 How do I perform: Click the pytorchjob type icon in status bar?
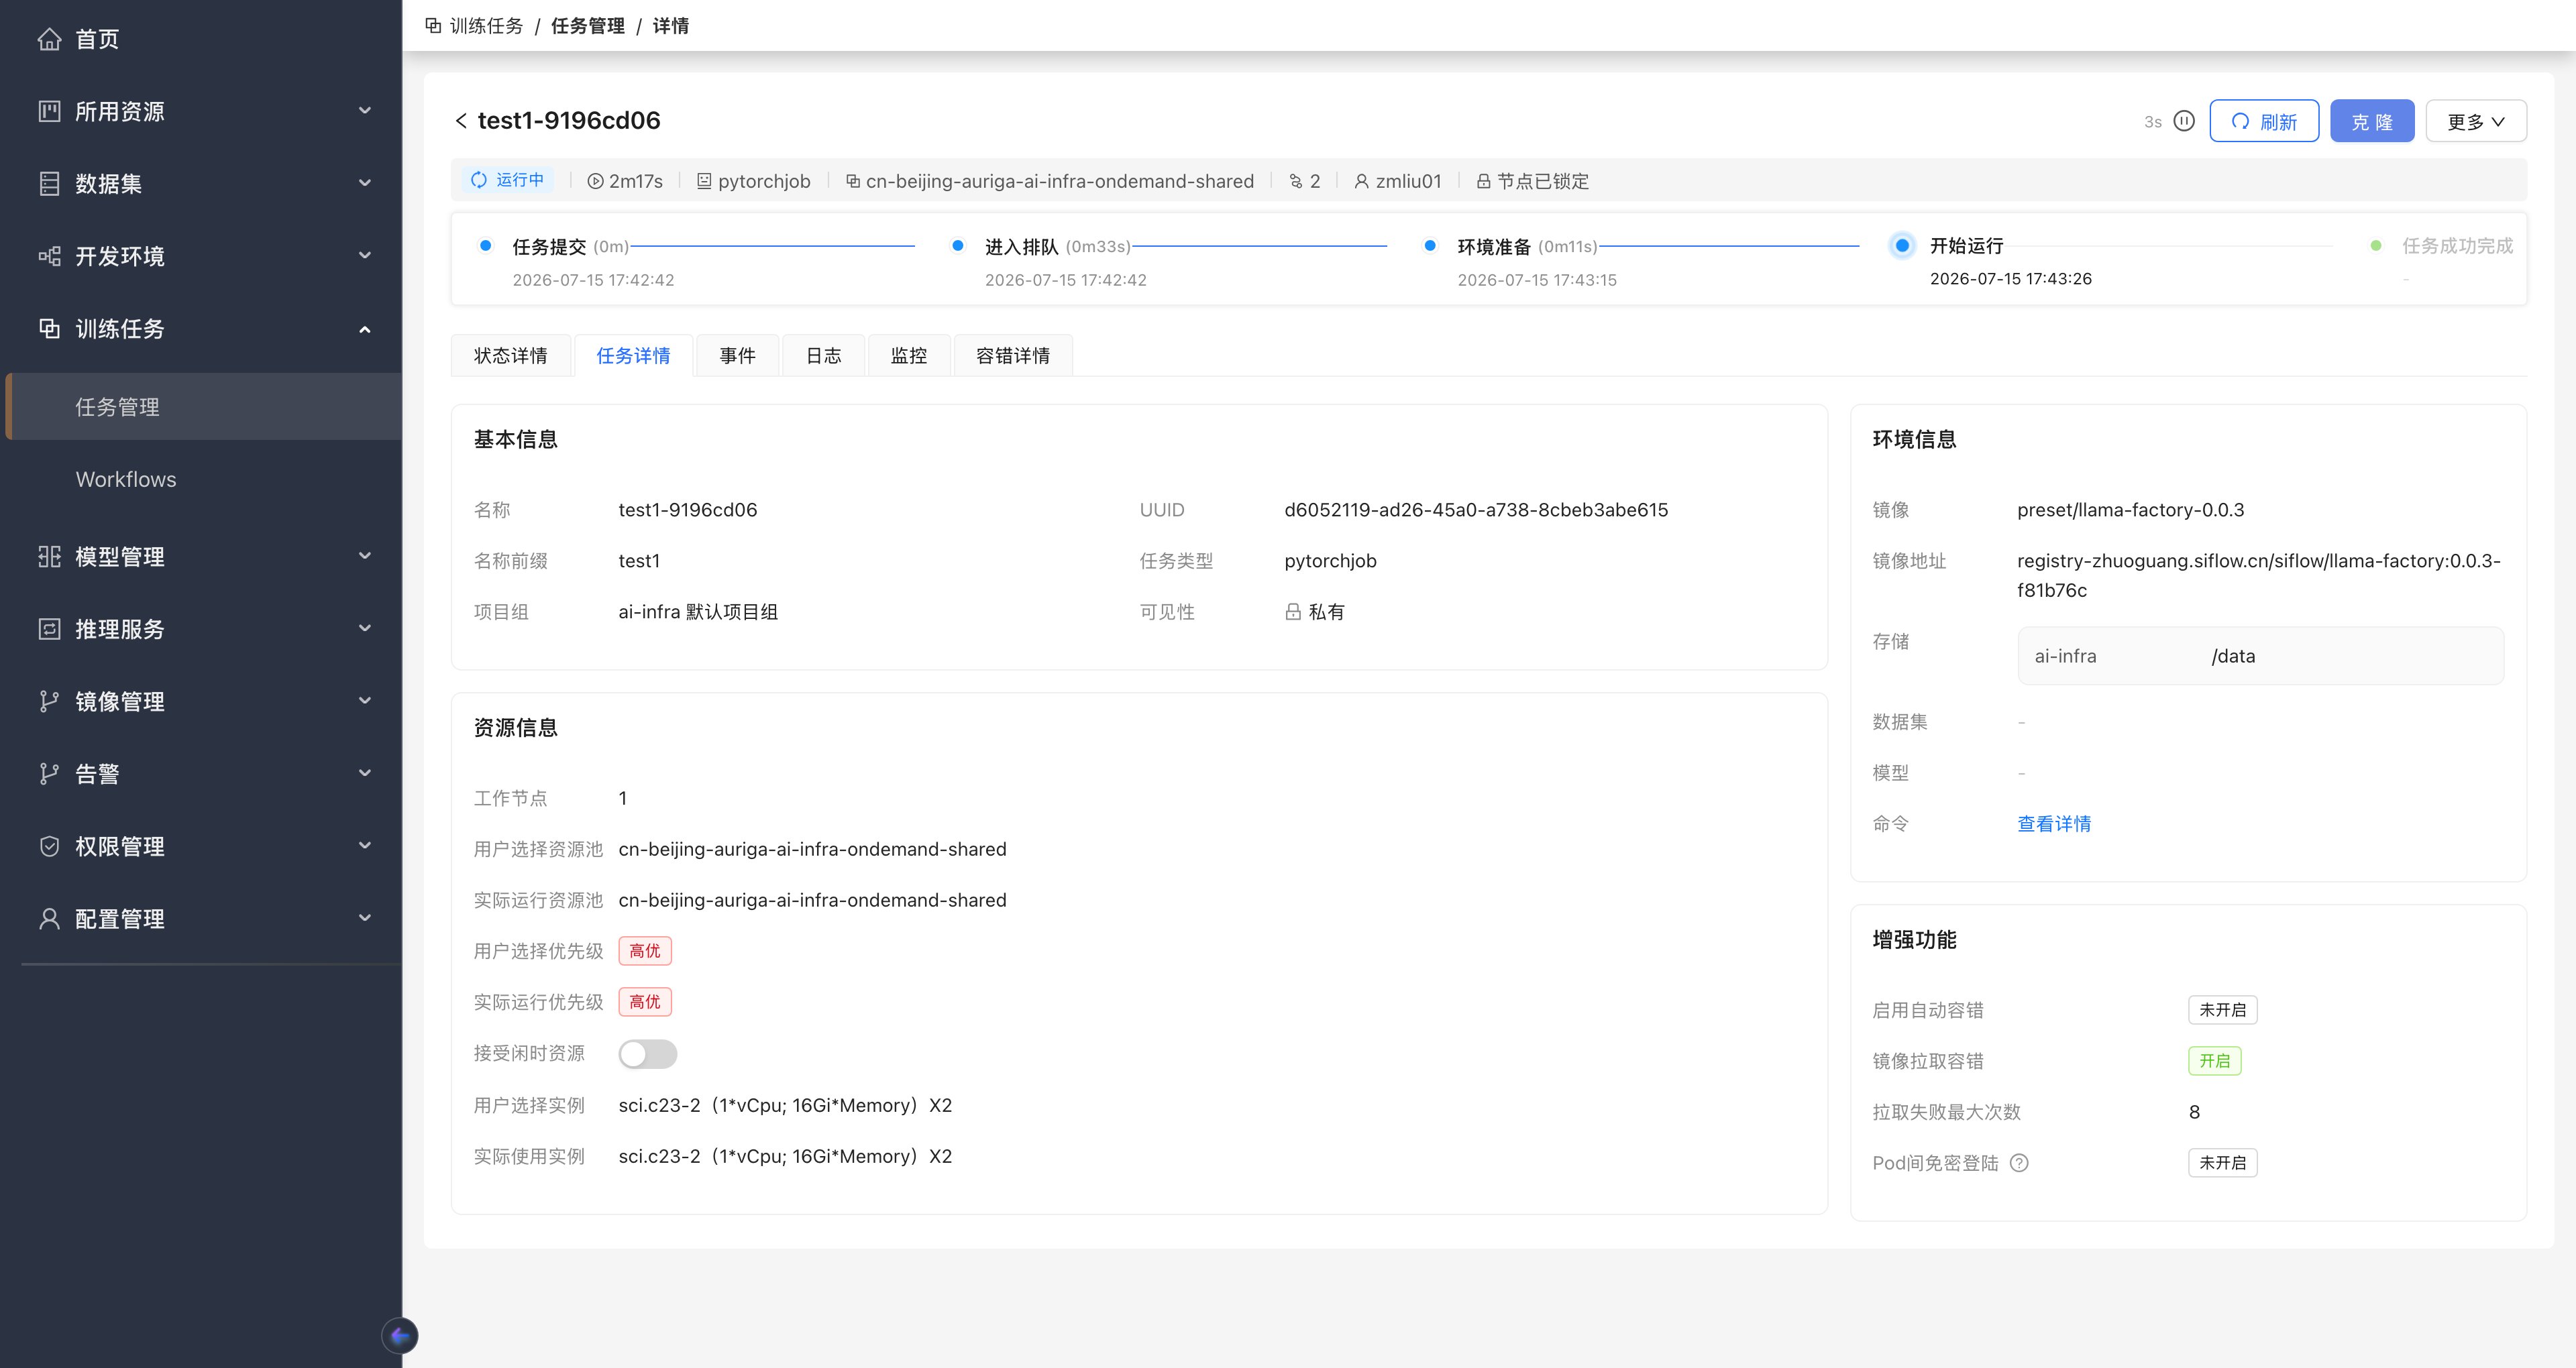[704, 181]
